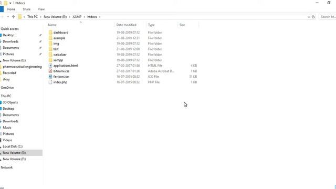Image resolution: width=336 pixels, height=189 pixels.
Task: Open the Recorded folder in sidebar
Action: click(x=9, y=73)
